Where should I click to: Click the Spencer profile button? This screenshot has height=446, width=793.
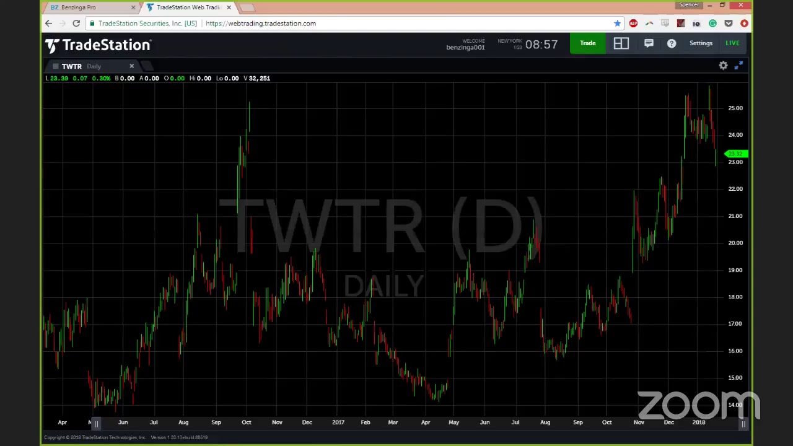coord(689,5)
